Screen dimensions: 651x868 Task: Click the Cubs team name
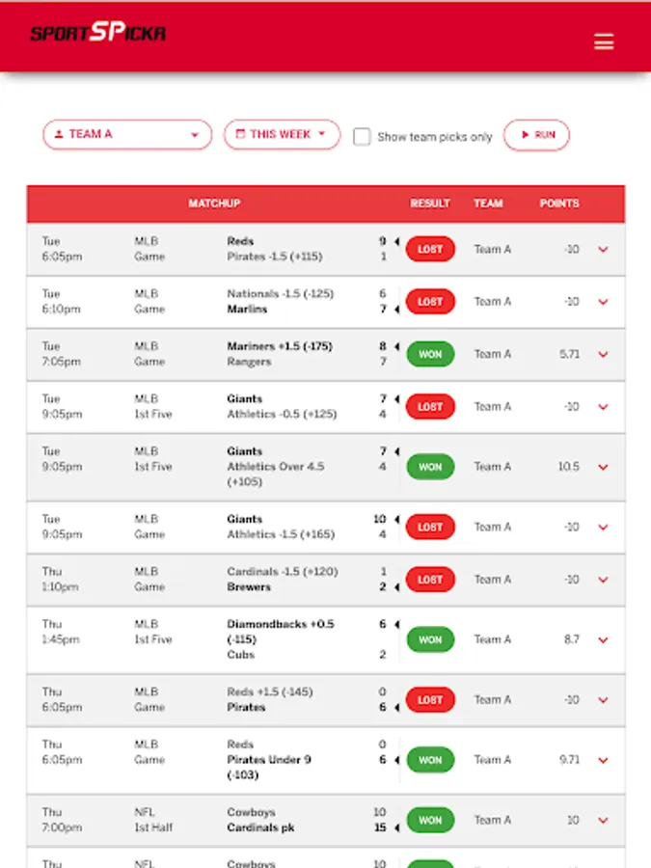pos(241,655)
